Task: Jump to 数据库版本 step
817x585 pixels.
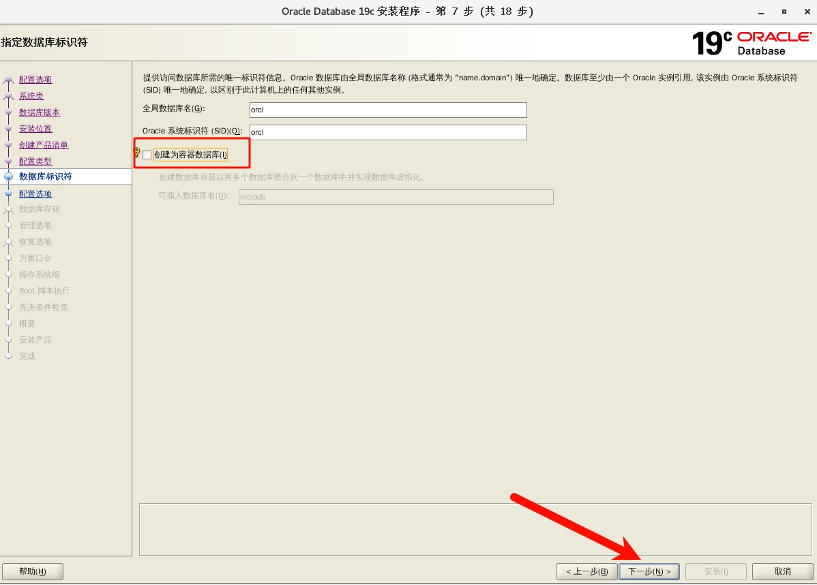Action: pyautogui.click(x=40, y=112)
